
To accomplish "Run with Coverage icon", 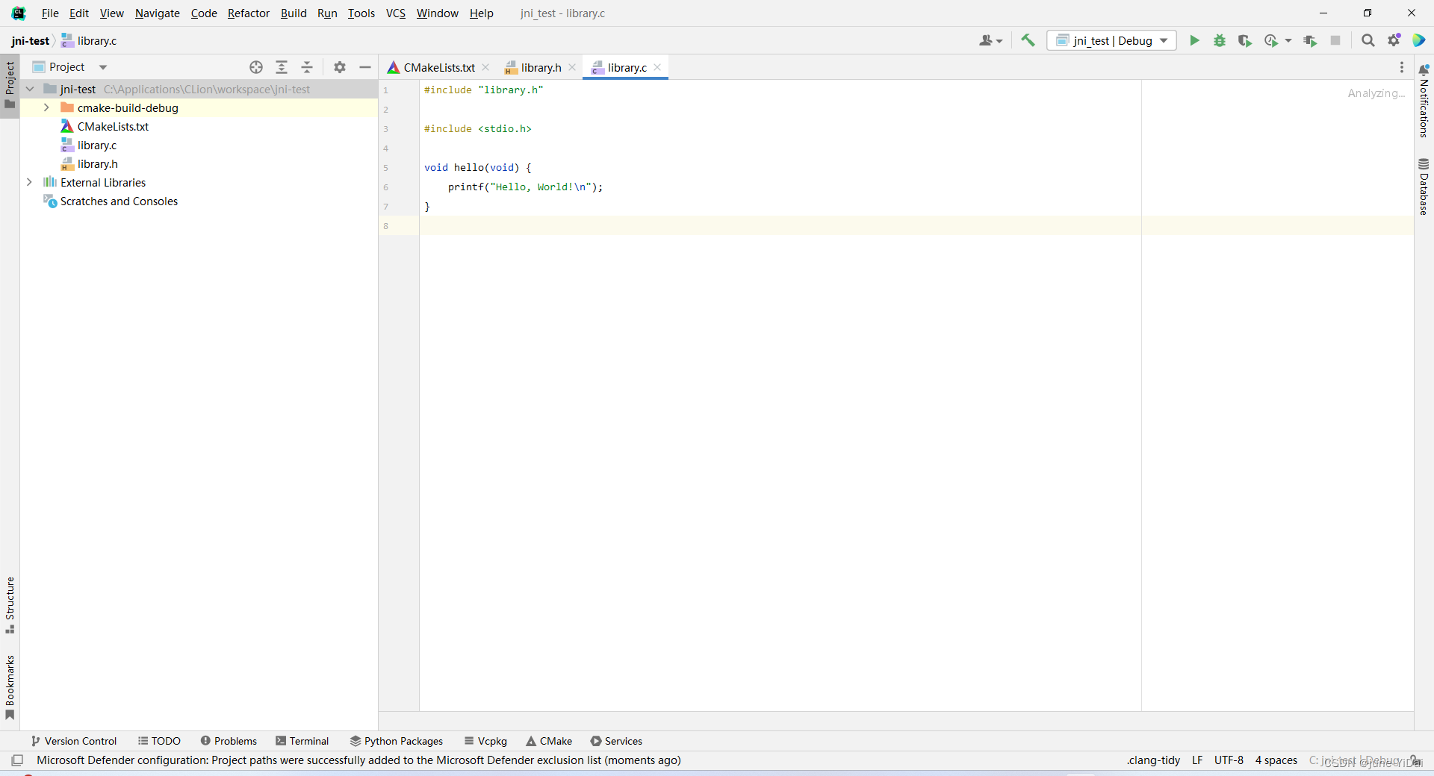I will coord(1244,40).
